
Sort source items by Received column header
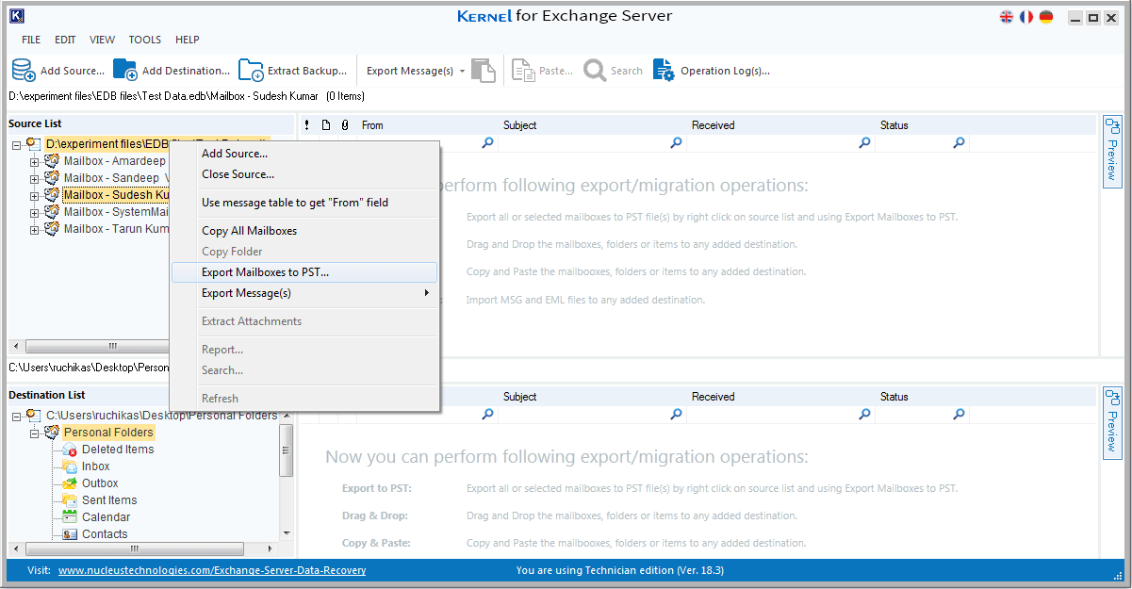(x=781, y=124)
